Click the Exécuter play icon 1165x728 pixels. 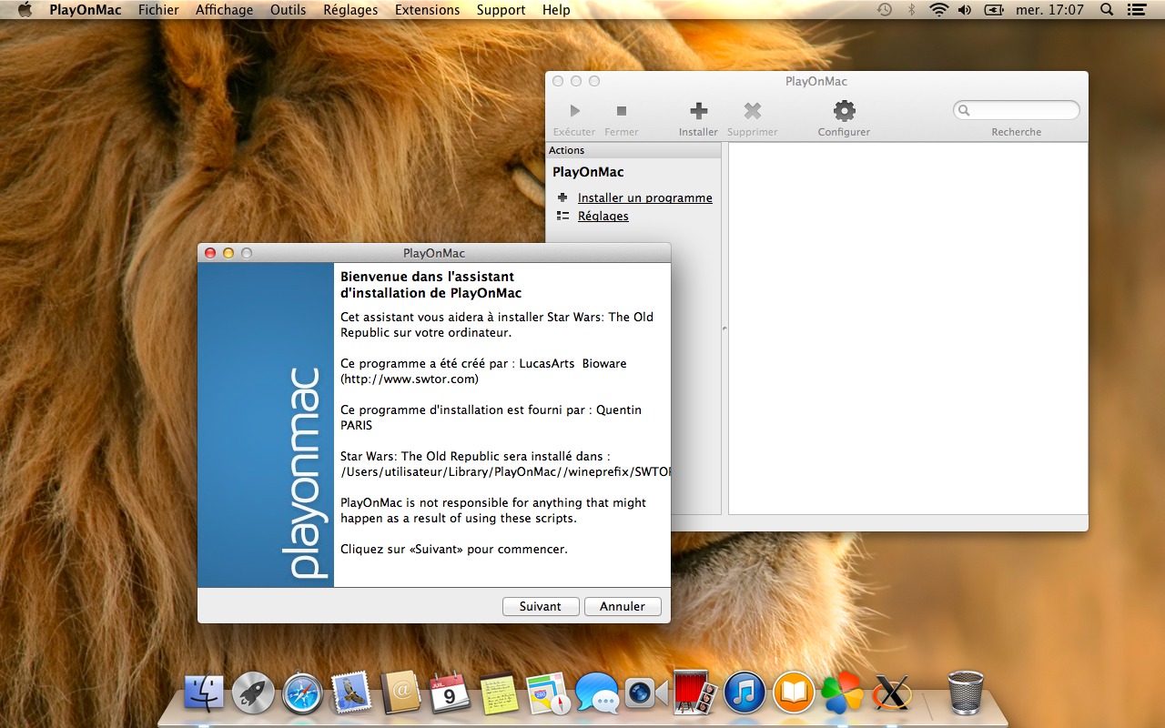tap(574, 111)
